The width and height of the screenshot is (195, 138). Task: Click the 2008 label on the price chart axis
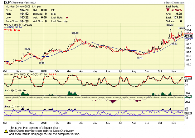point(44,71)
